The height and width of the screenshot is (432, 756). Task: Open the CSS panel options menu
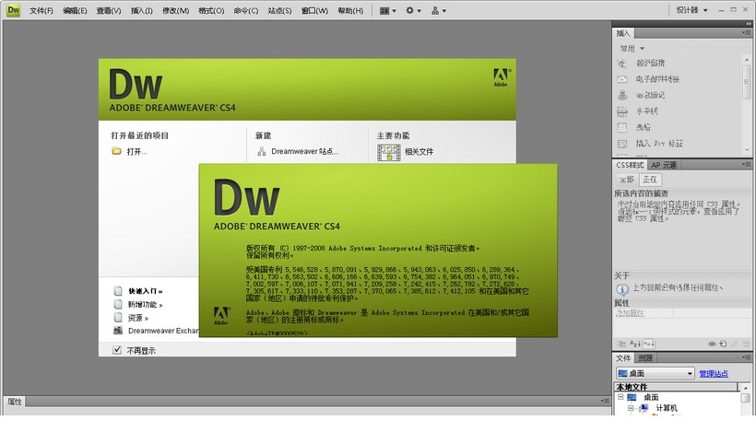coord(747,164)
